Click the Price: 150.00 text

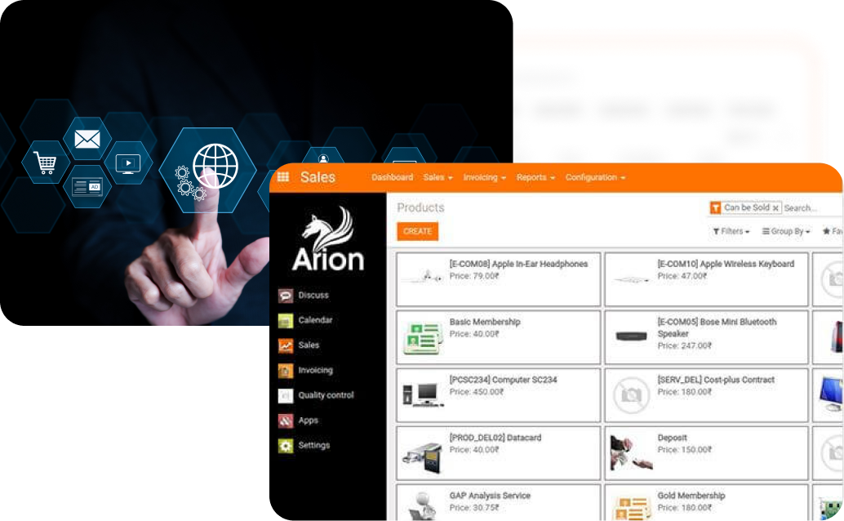coord(684,449)
